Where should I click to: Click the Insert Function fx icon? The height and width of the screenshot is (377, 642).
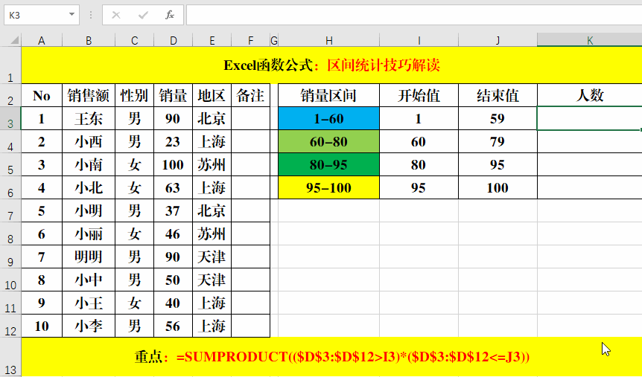pyautogui.click(x=170, y=15)
